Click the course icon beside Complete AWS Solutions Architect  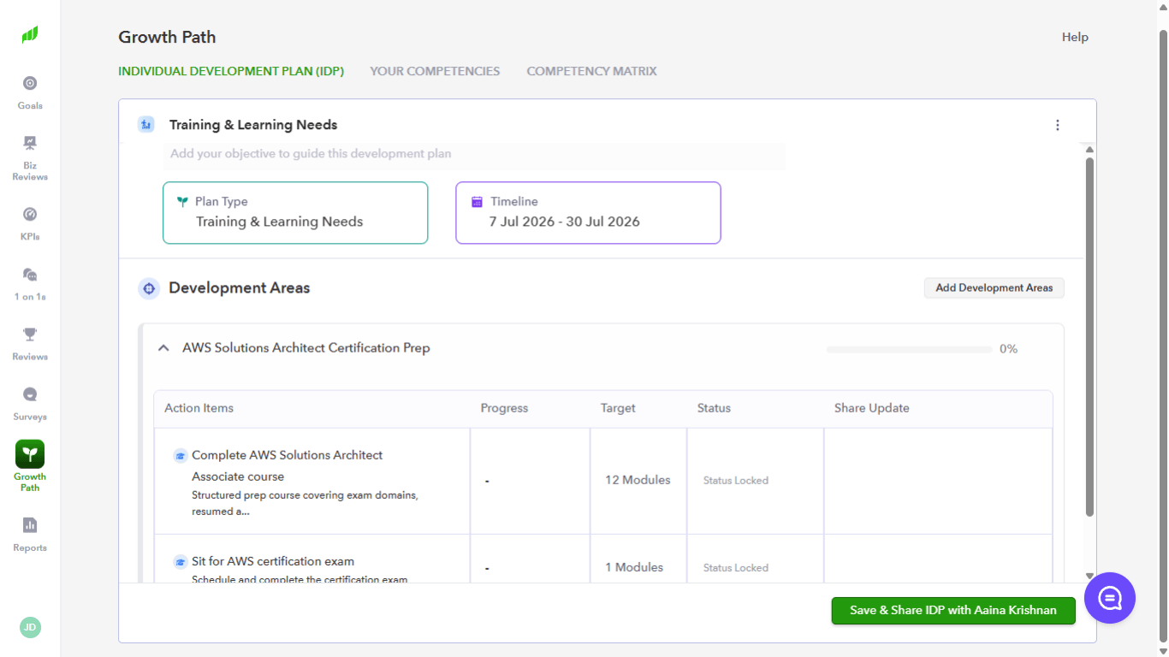(180, 456)
